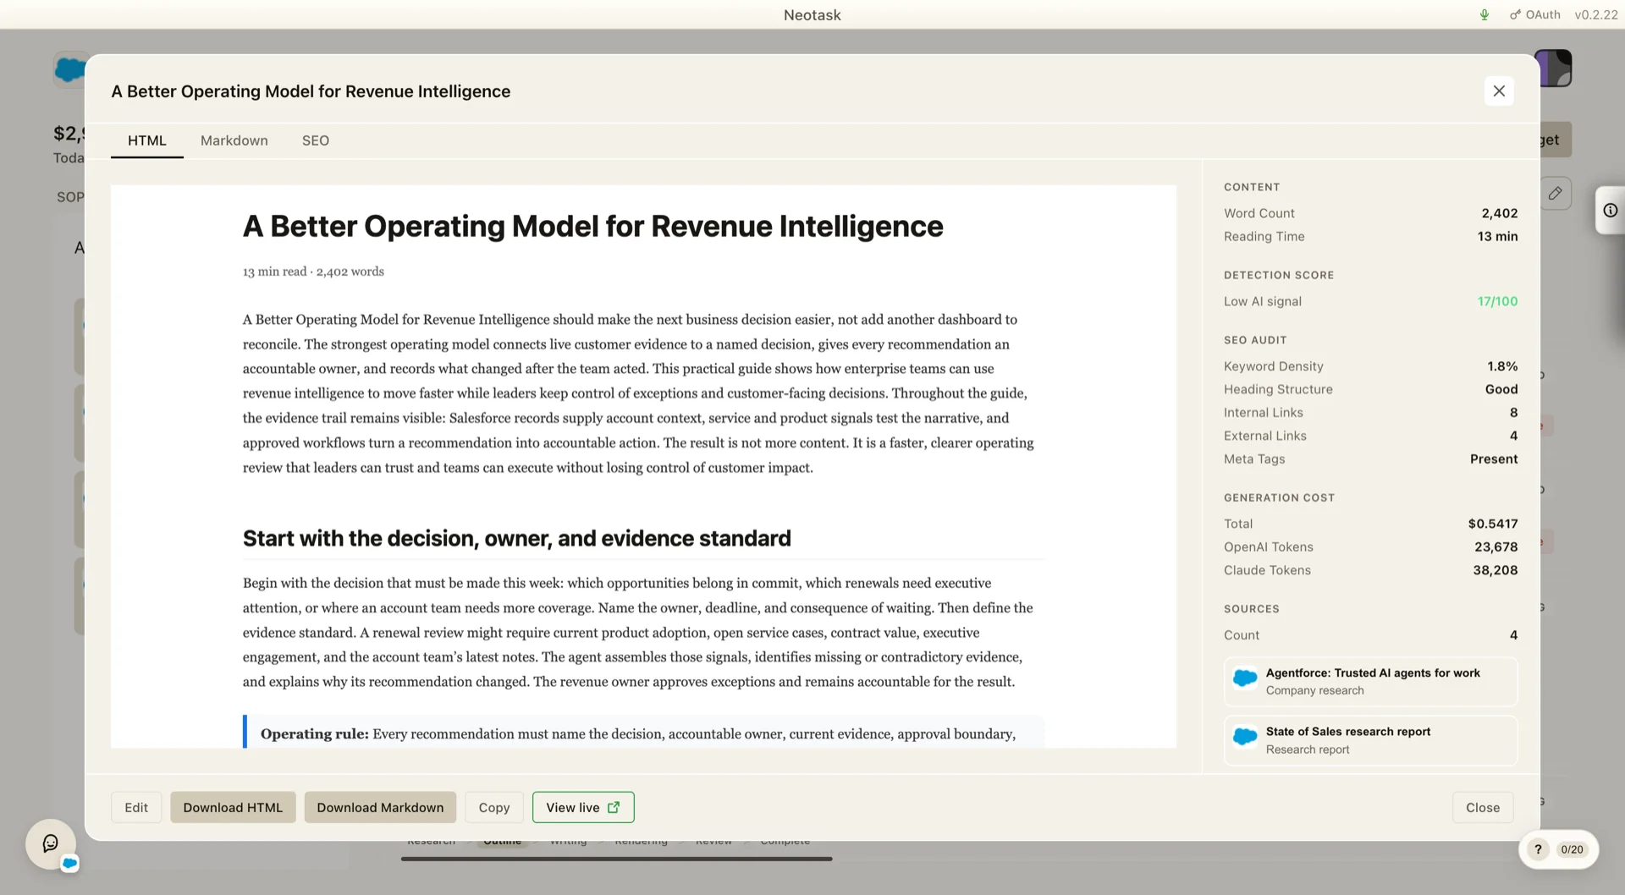Download the article as HTML

[233, 807]
